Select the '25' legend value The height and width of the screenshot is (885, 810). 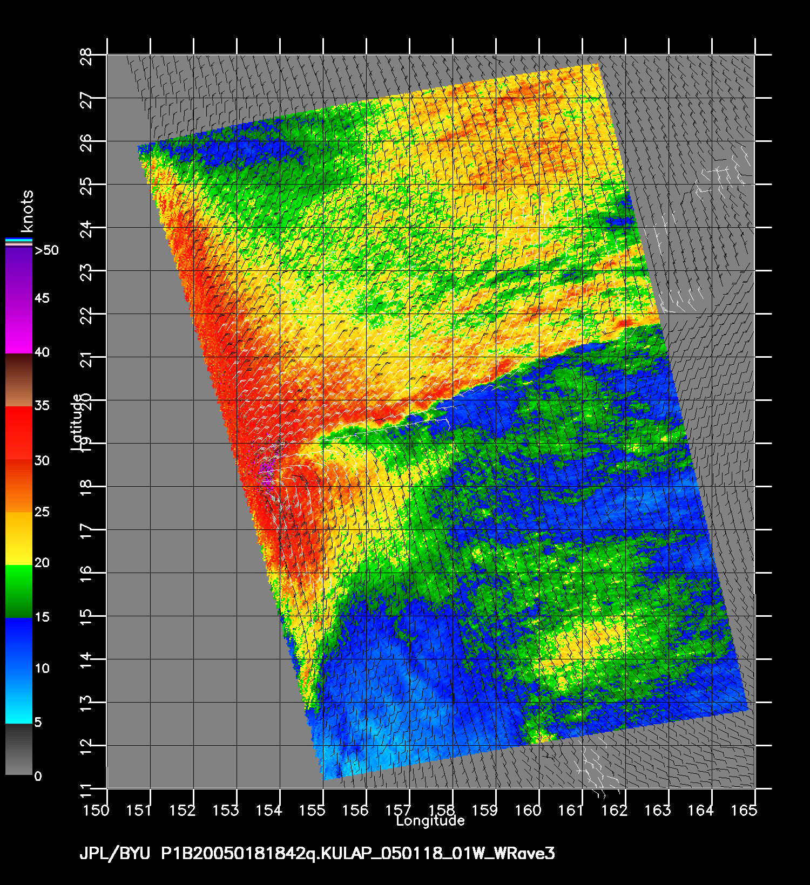42,512
